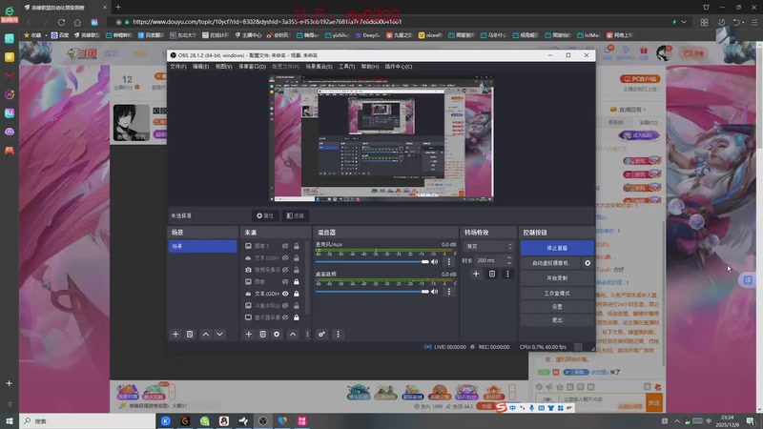The image size is (763, 429).
Task: Open the 文件(F) menu in OBS
Action: pyautogui.click(x=178, y=67)
